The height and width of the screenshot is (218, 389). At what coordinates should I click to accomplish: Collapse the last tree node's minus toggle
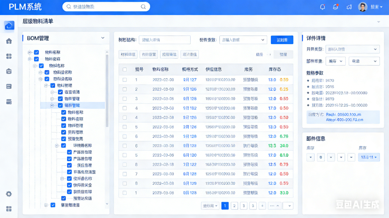tap(46, 205)
